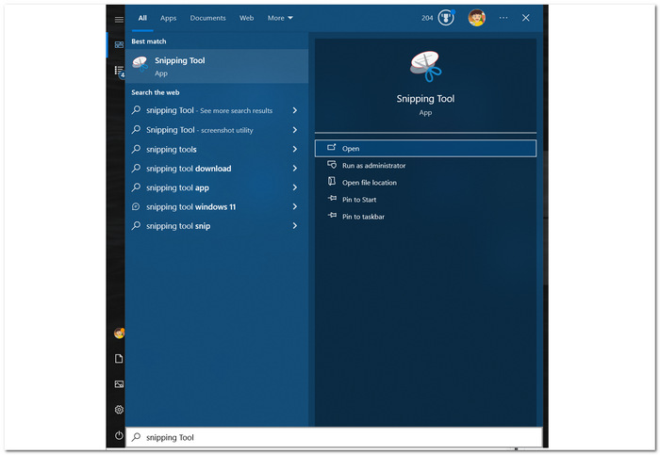Click the 'snipping tool app' suggestion text
The image size is (660, 455).
coord(177,187)
